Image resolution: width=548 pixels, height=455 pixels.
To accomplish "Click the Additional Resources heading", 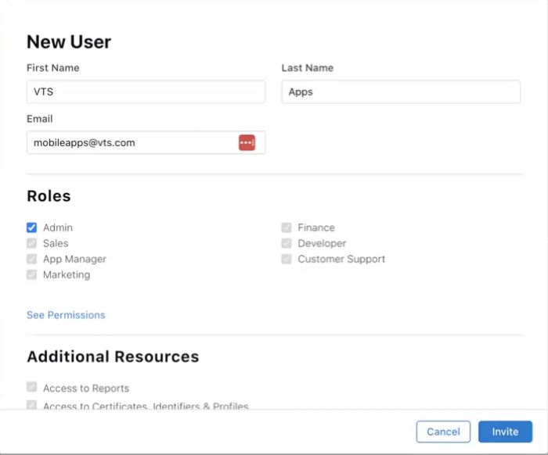I will (113, 356).
